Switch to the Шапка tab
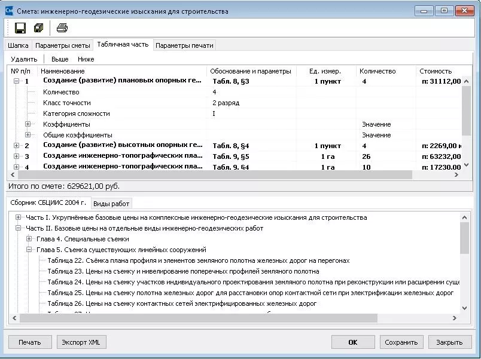This screenshot has width=481, height=359. coord(18,45)
